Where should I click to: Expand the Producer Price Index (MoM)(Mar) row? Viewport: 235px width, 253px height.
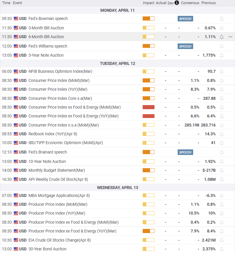(58, 204)
